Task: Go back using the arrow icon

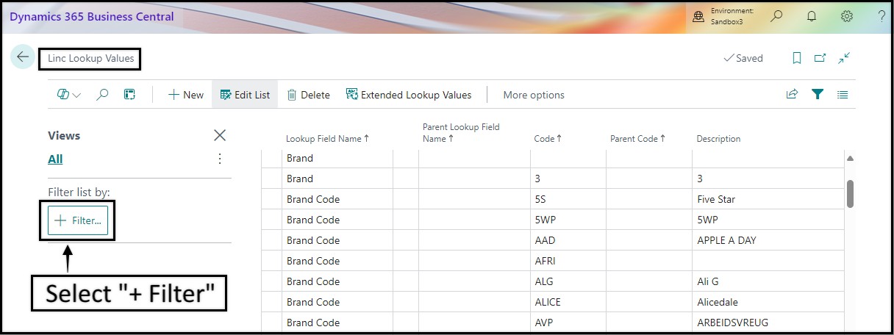Action: point(23,57)
